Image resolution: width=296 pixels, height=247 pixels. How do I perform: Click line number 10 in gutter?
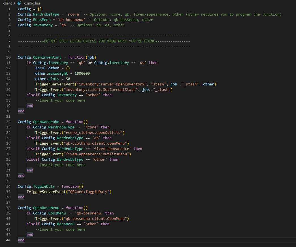(x=8, y=57)
